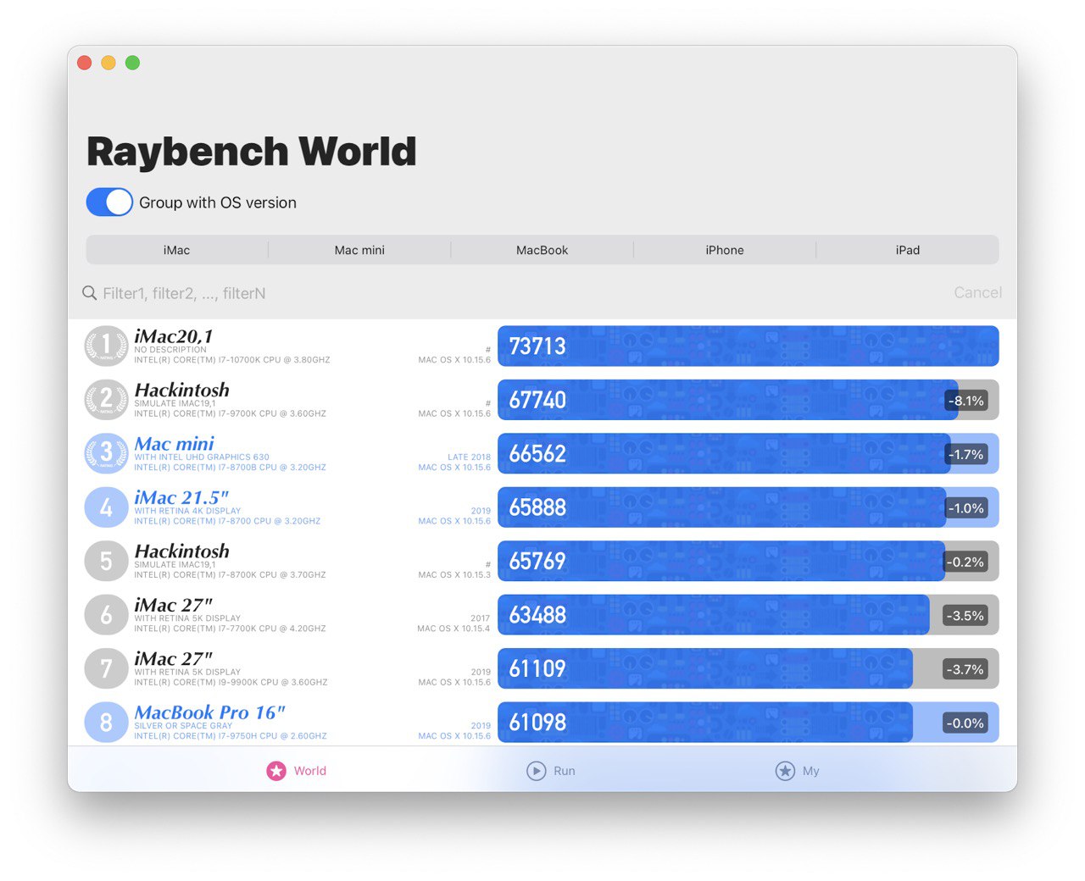This screenshot has width=1085, height=881.
Task: Click the 65769 score value
Action: point(537,561)
